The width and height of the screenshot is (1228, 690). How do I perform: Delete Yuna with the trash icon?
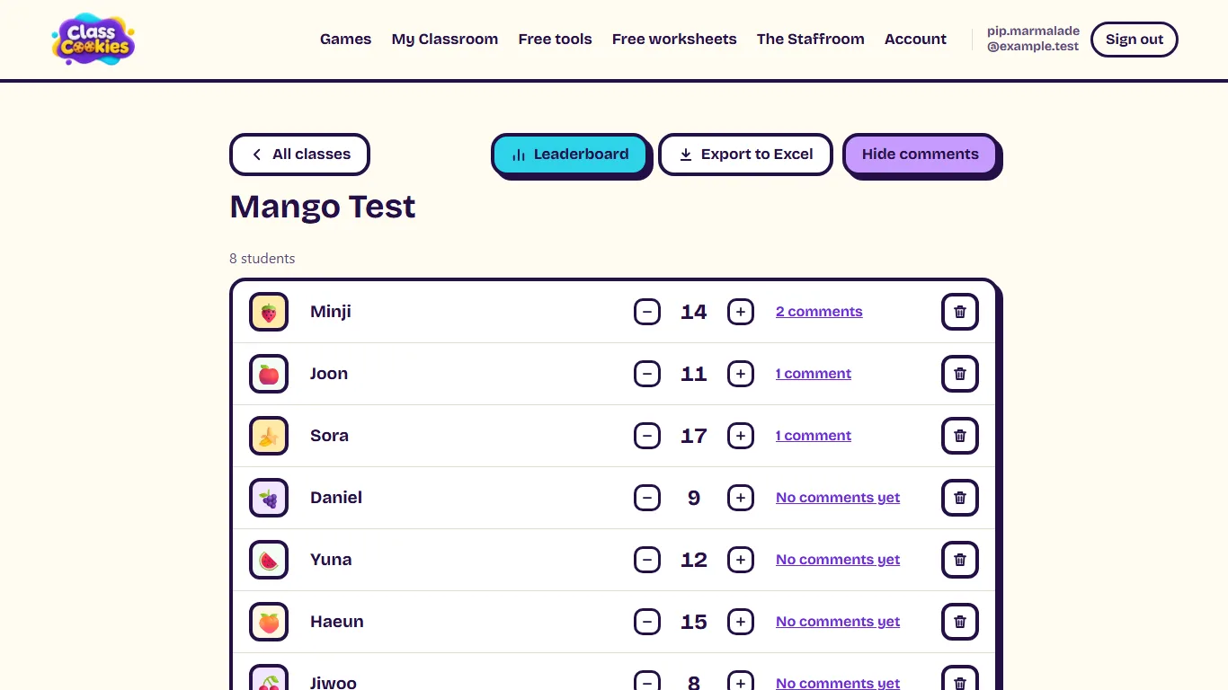click(x=960, y=560)
